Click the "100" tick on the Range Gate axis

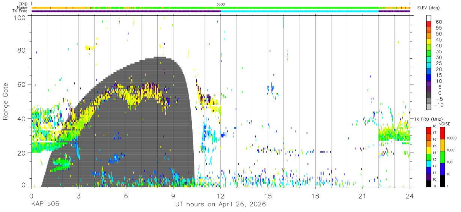[x=20, y=18]
